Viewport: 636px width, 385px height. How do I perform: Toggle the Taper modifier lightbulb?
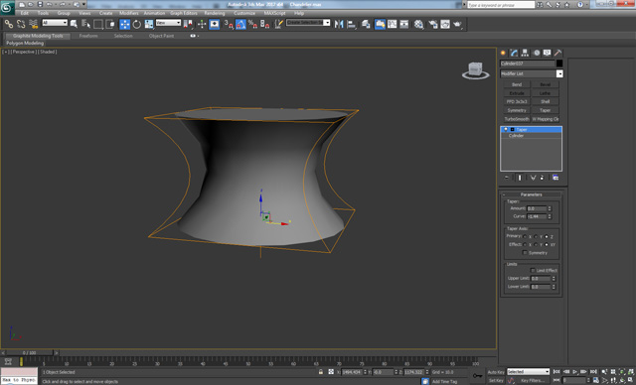point(506,130)
